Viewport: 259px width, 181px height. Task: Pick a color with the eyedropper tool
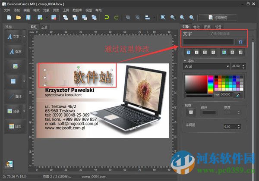point(238,95)
